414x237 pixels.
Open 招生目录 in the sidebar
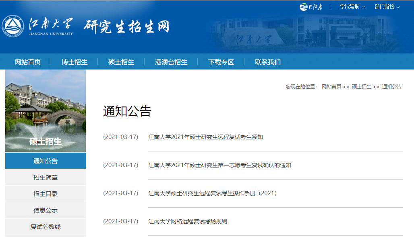(x=46, y=194)
